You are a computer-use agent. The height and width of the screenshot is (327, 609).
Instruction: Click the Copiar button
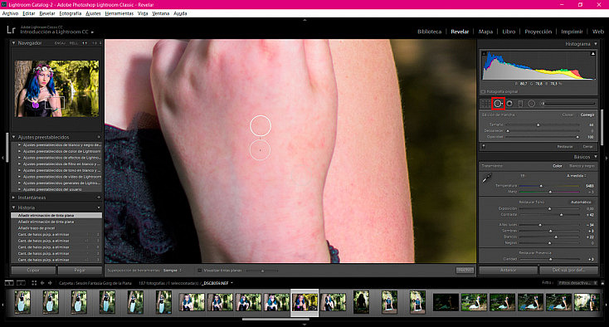[x=33, y=270]
